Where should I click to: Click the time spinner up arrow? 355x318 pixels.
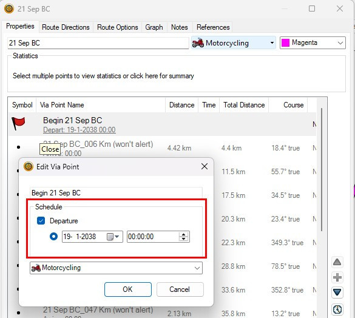click(x=183, y=234)
